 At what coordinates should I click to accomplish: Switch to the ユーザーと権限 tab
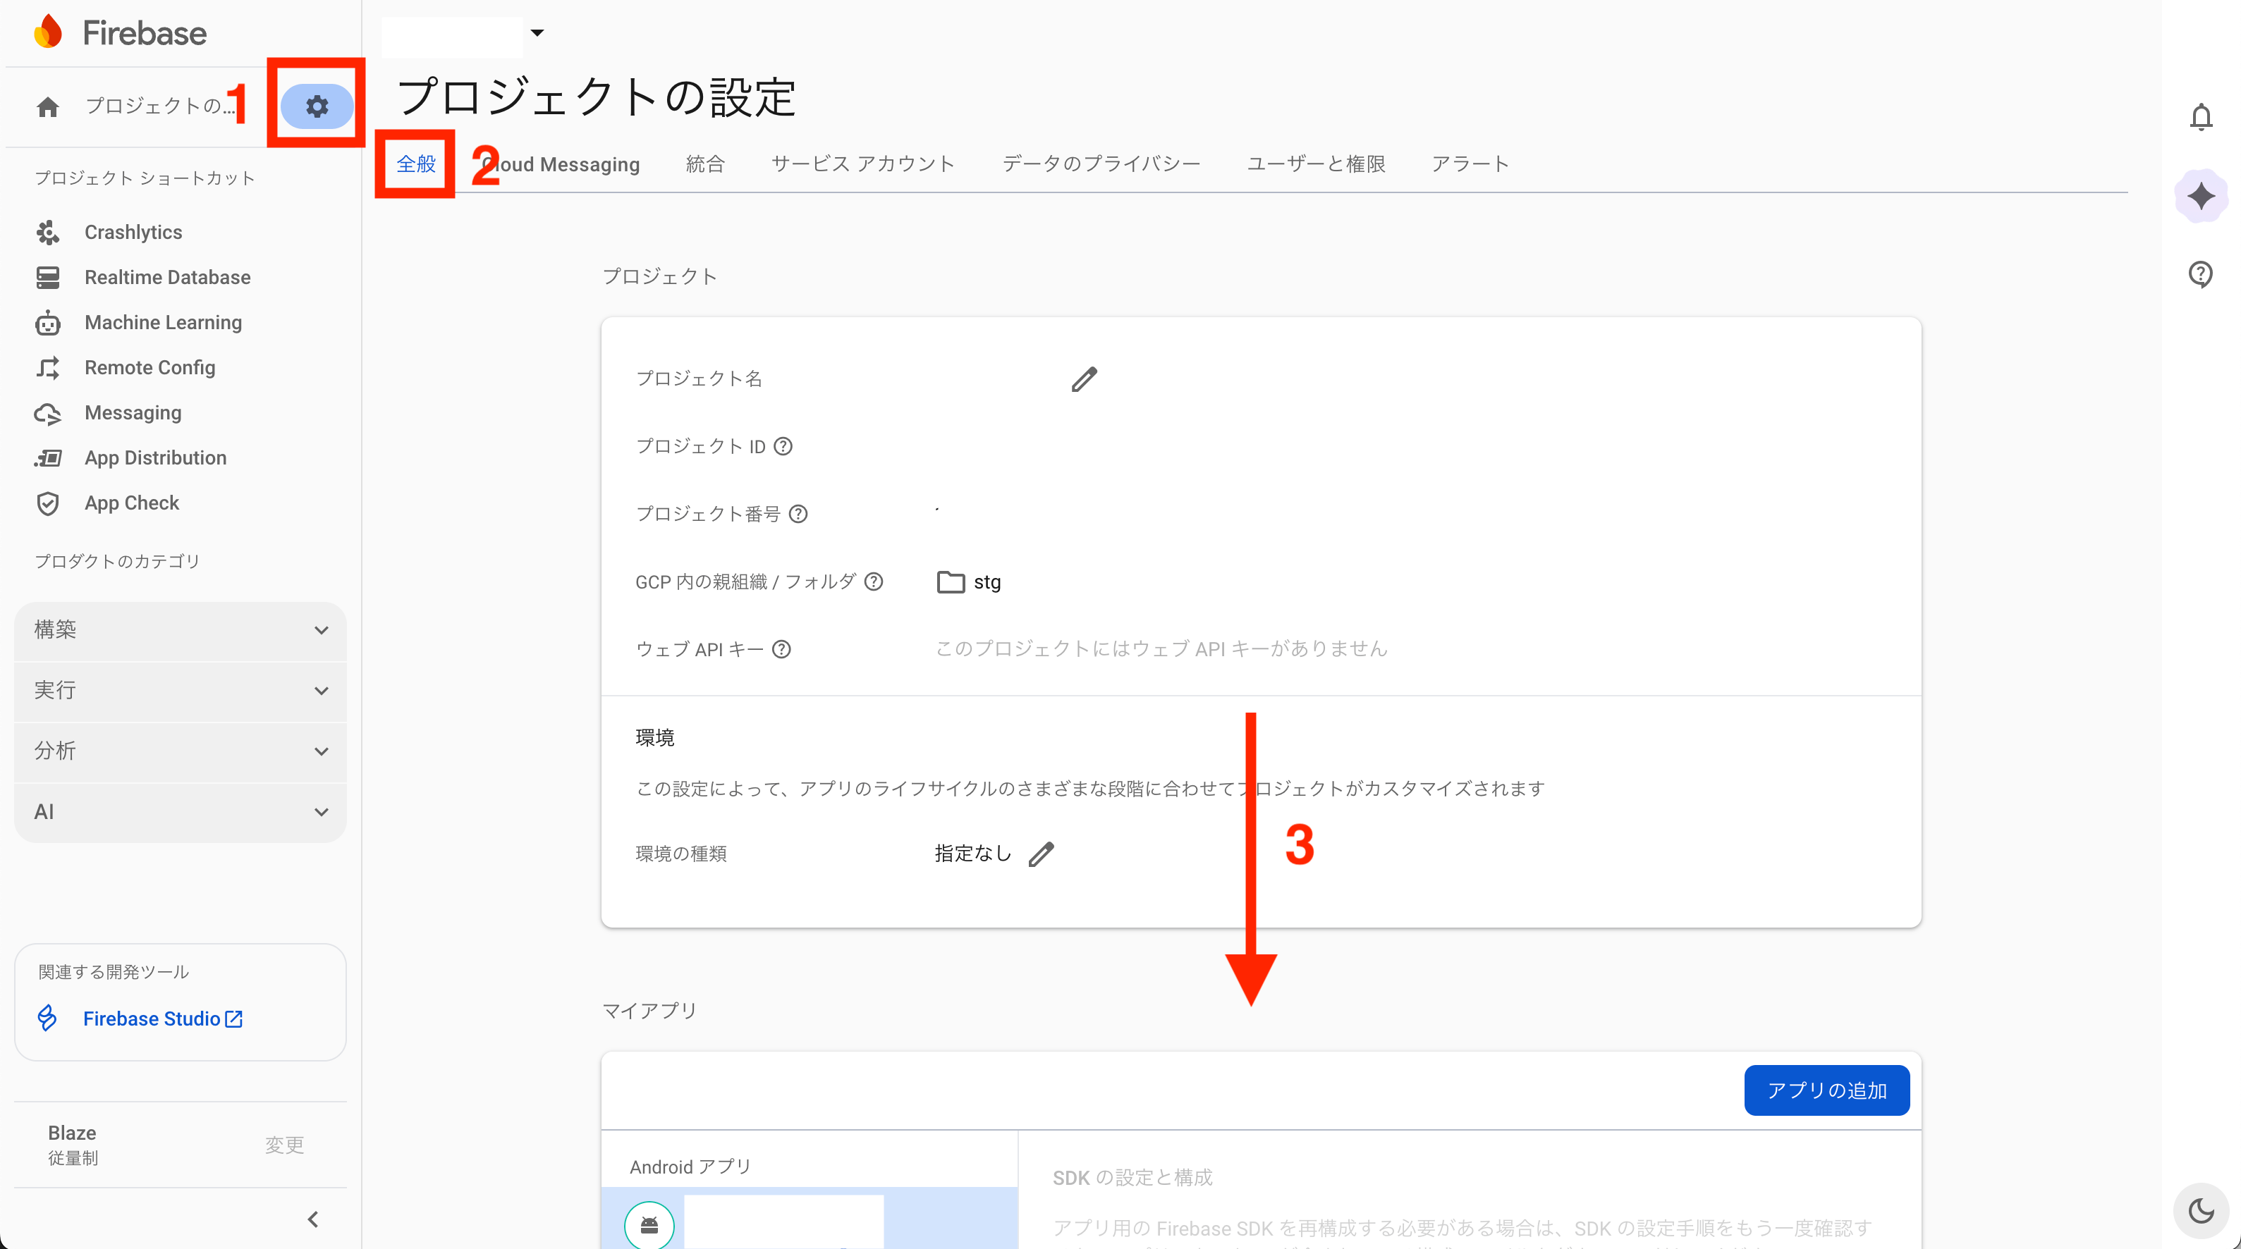click(x=1315, y=164)
